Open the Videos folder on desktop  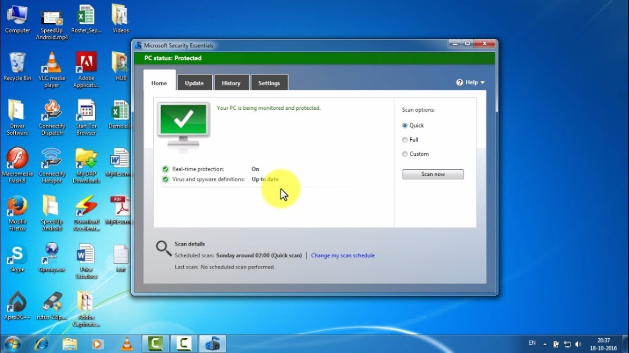click(x=120, y=19)
